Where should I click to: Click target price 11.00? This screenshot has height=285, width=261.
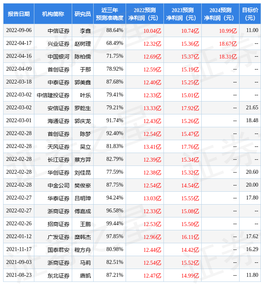point(252,30)
